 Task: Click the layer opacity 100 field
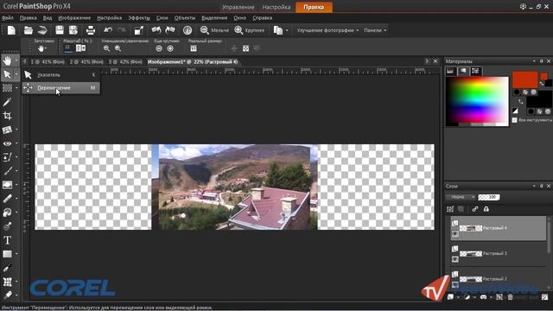pos(489,197)
